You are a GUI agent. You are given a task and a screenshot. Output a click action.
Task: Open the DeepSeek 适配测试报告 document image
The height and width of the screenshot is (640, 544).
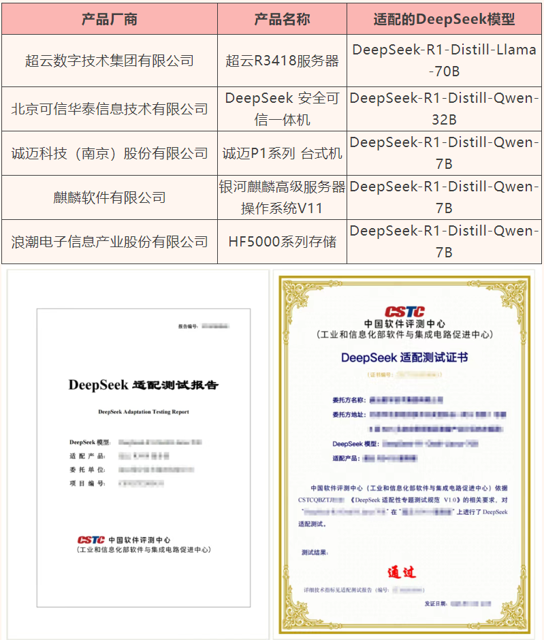tap(138, 454)
